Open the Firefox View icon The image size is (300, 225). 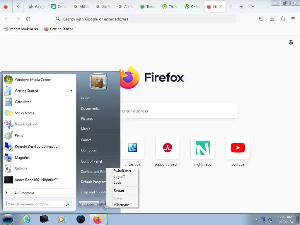coord(6,7)
